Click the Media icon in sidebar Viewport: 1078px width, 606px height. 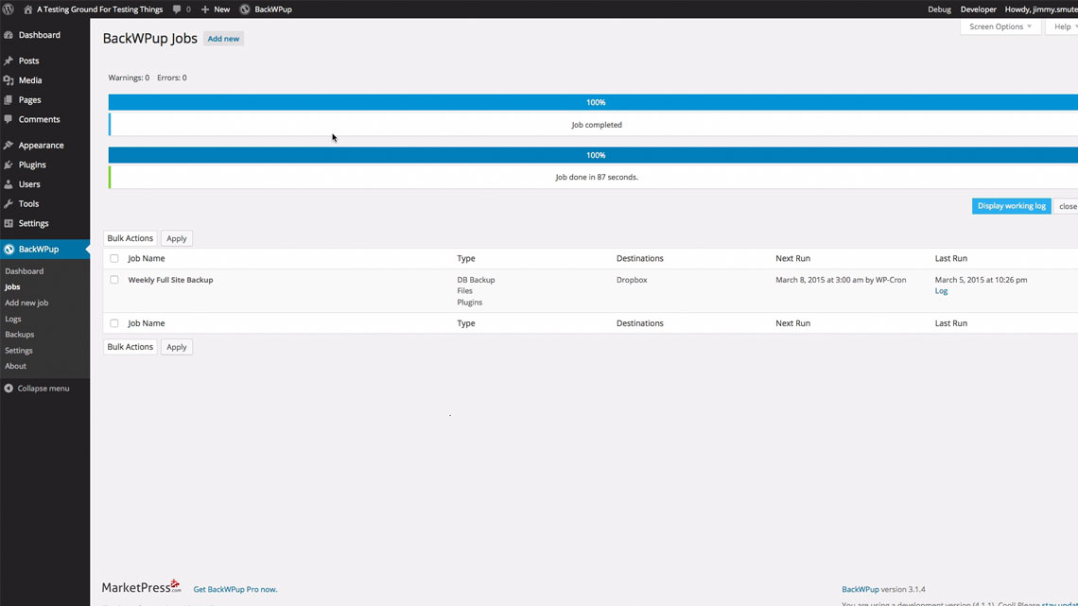[9, 80]
